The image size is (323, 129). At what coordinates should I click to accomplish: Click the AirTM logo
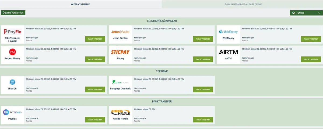pos(228,52)
